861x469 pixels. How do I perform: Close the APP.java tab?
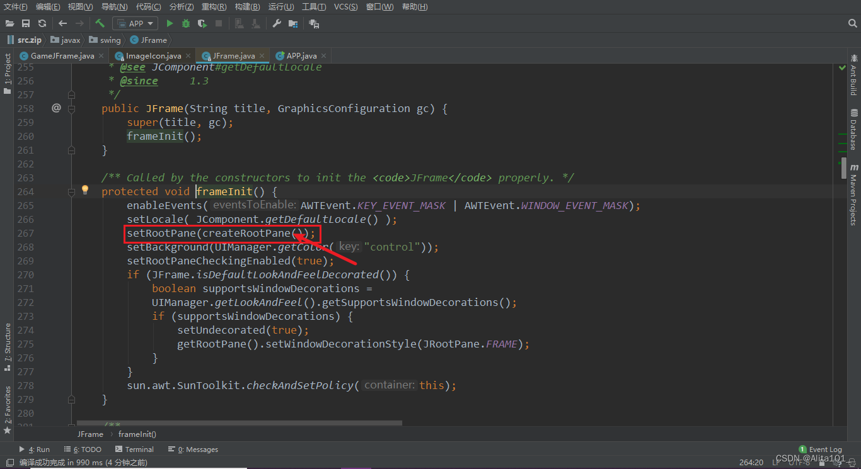tap(323, 56)
